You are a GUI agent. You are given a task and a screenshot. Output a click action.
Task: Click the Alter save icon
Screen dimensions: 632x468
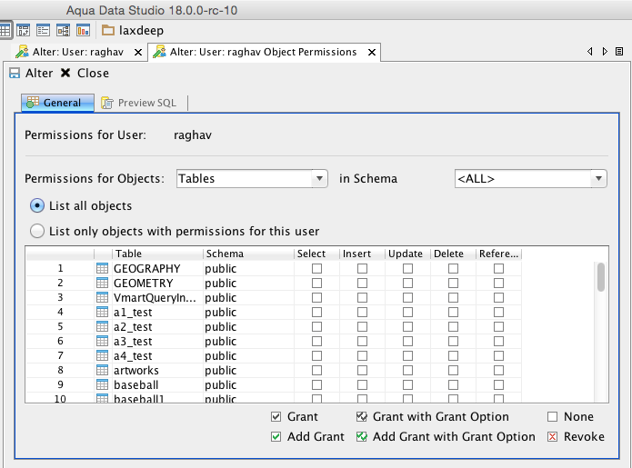(x=14, y=74)
